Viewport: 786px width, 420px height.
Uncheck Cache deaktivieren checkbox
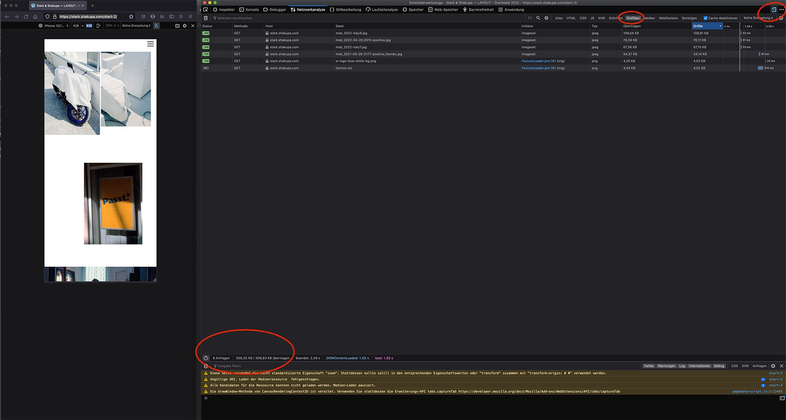pos(705,18)
